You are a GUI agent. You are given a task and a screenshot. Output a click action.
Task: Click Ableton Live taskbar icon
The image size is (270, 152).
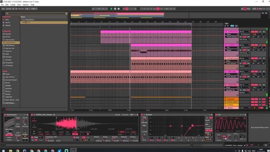tap(73, 150)
